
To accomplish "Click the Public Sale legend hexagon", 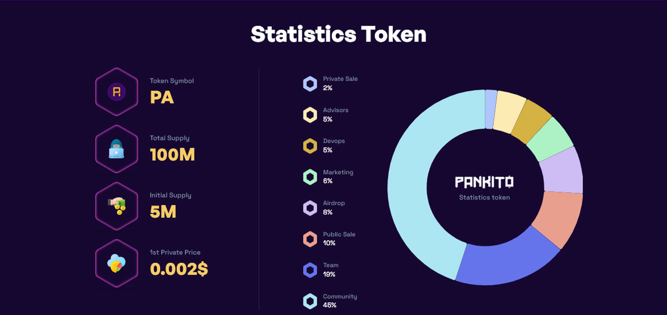I will pyautogui.click(x=310, y=239).
